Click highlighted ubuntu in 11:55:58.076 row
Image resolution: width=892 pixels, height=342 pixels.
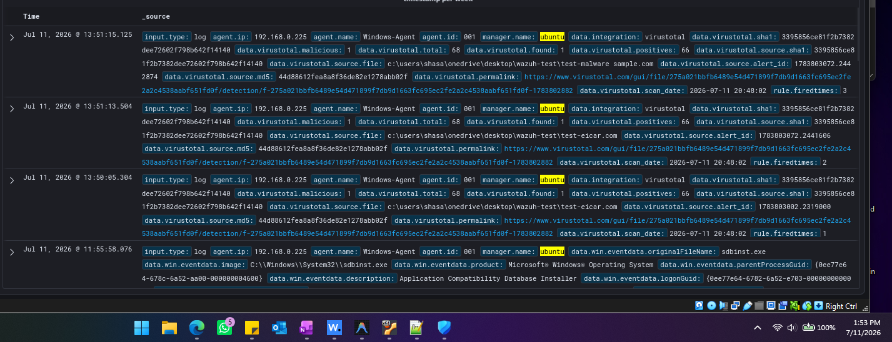click(x=552, y=252)
